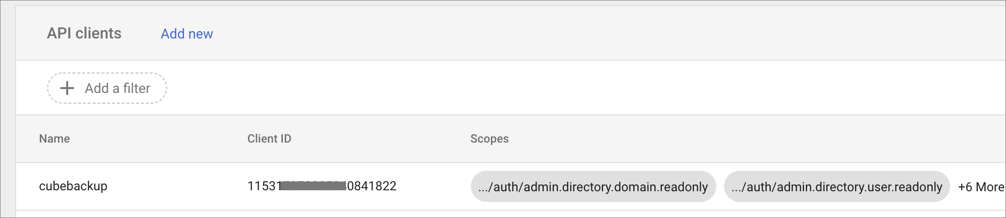Click the admin.directory.user.readonly scope chip

pos(836,186)
